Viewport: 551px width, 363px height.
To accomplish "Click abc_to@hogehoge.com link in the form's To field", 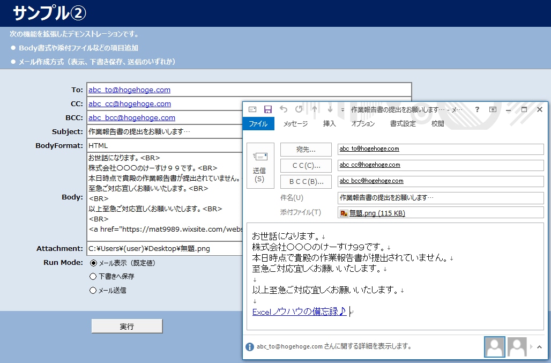I will click(x=129, y=90).
